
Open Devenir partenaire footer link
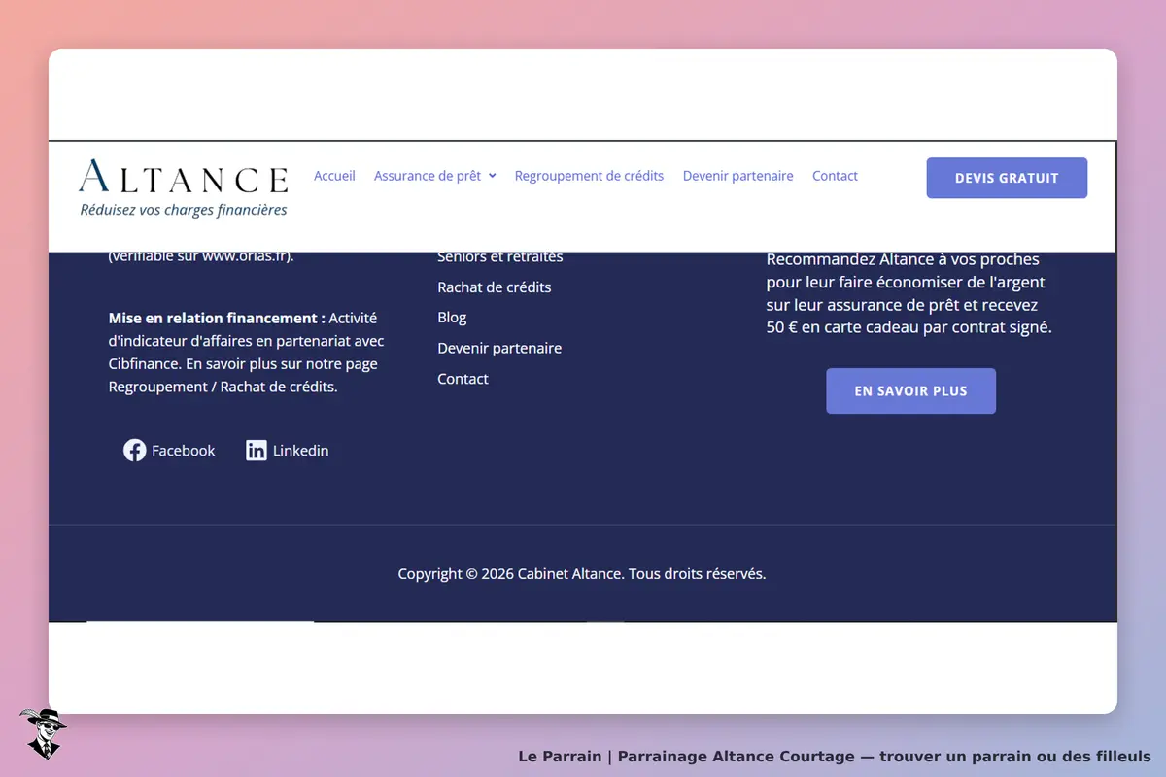[x=499, y=348]
